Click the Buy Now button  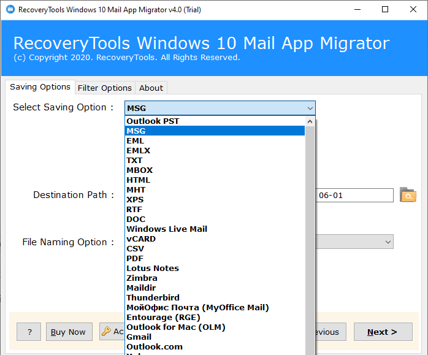pyautogui.click(x=69, y=332)
